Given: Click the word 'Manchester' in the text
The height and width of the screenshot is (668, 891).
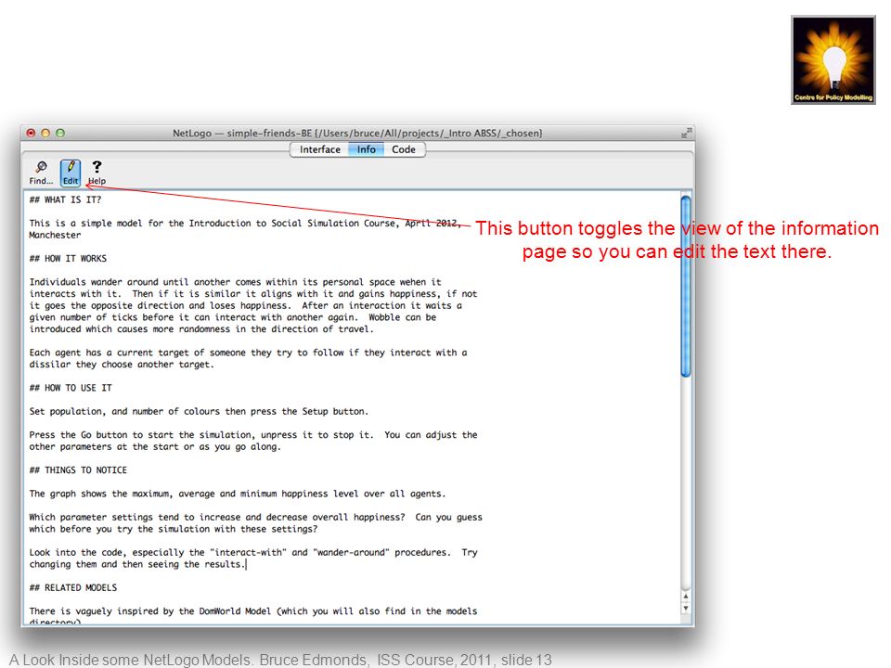Looking at the screenshot, I should tap(55, 235).
